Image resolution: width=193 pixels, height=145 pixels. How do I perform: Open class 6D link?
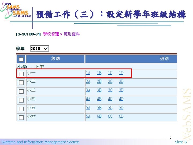pos(121,117)
